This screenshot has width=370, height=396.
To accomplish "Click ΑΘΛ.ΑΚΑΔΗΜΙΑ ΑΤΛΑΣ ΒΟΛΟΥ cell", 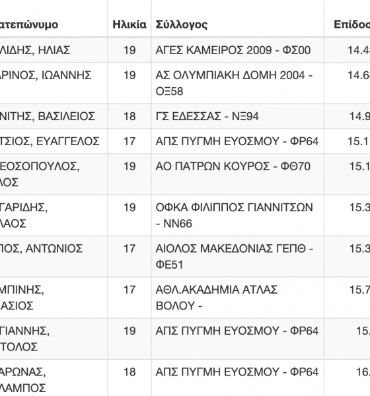I will point(217,298).
